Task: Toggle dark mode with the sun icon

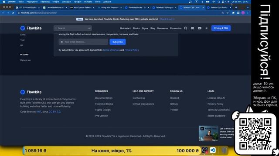Action: click(206, 28)
